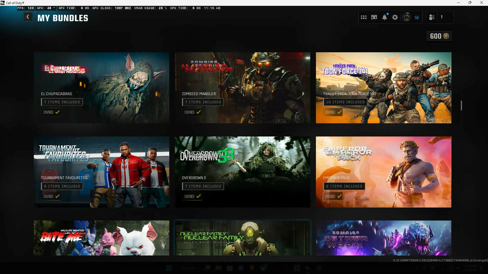
Task: Click the 'VRAM USAGE: 25 %' readout
Action: tap(150, 8)
